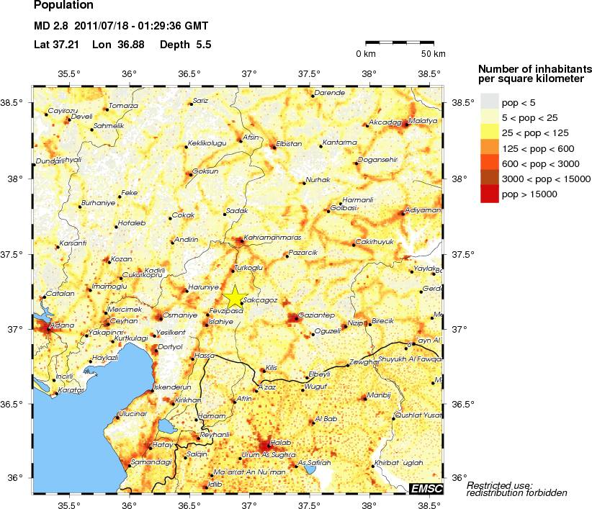Viewport: 592px width, 509px height.
Task: Select the 'MD 2.8' event date line
Action: (121, 26)
